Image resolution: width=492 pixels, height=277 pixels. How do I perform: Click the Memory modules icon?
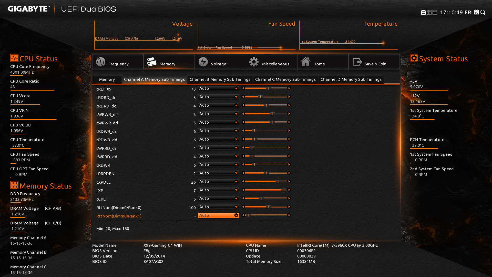tap(152, 62)
